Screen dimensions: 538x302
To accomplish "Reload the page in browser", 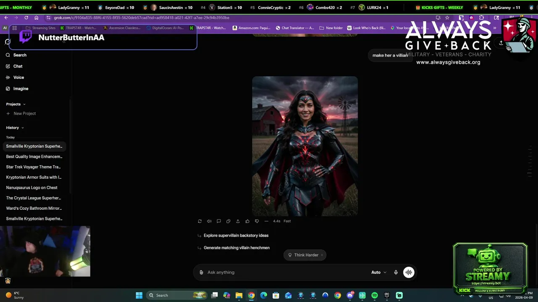I will [26, 18].
